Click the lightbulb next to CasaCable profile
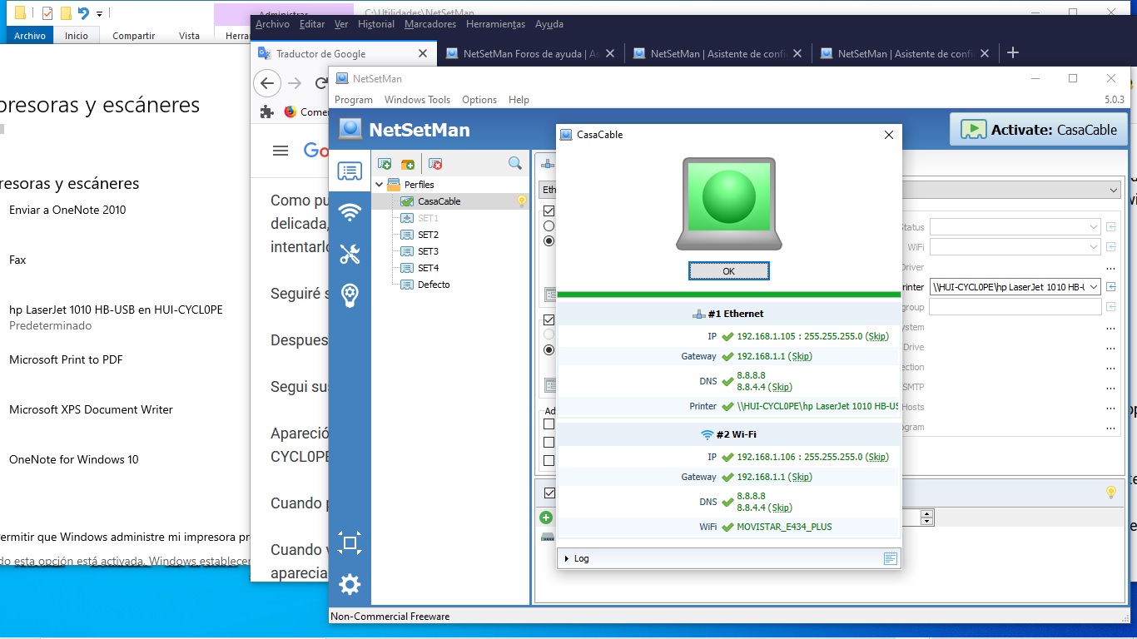 522,201
